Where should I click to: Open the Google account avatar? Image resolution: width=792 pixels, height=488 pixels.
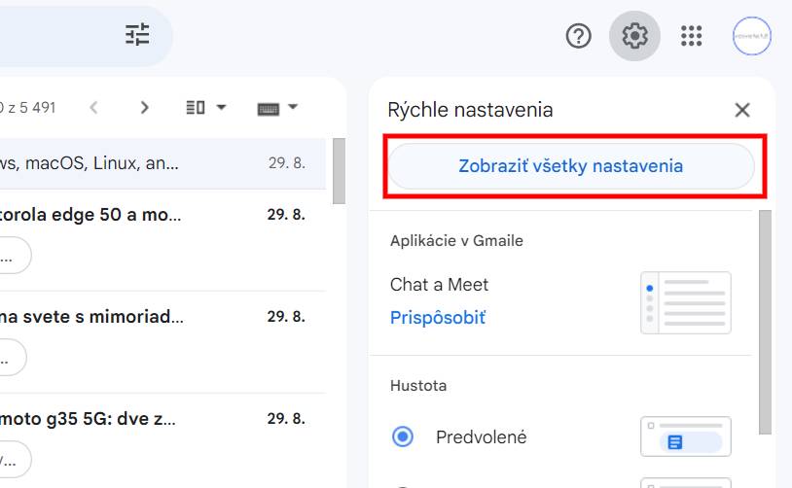pyautogui.click(x=751, y=36)
